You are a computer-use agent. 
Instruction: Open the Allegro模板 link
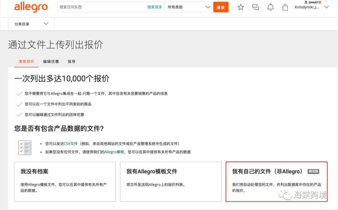(x=114, y=152)
